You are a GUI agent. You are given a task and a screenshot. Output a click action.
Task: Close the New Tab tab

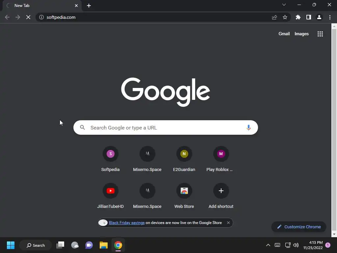[76, 6]
